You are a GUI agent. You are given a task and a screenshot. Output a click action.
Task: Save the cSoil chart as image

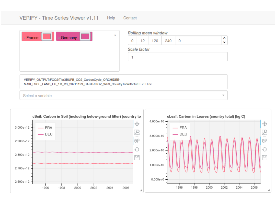[137, 158]
